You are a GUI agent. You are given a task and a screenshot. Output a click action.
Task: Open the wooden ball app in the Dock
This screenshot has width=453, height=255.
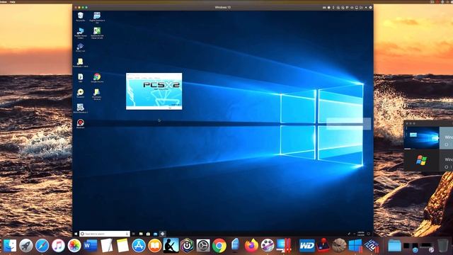point(339,246)
